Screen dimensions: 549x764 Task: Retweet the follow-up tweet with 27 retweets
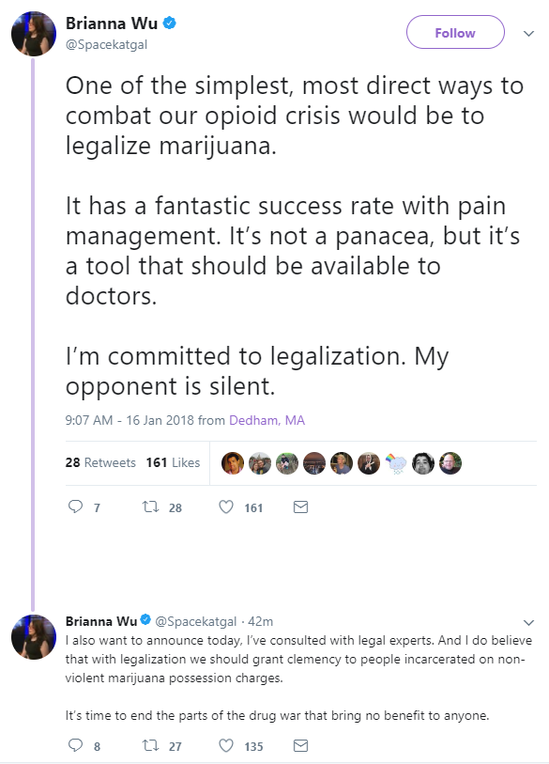click(x=150, y=745)
